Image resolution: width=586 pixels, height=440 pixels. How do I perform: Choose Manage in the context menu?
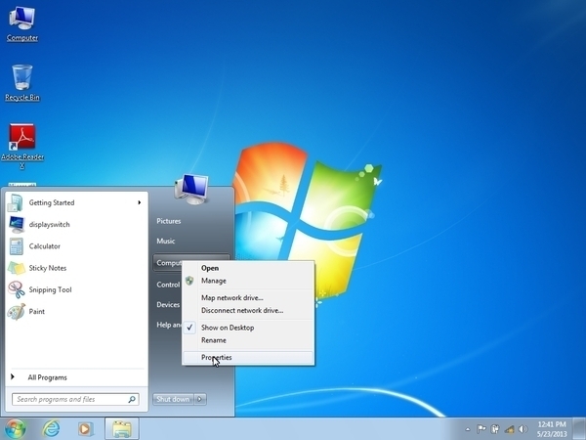point(213,281)
